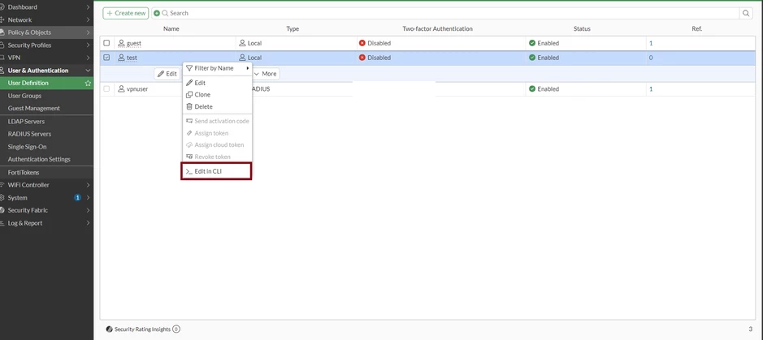The height and width of the screenshot is (340, 763).
Task: Sort by Name column header
Action: [171, 28]
